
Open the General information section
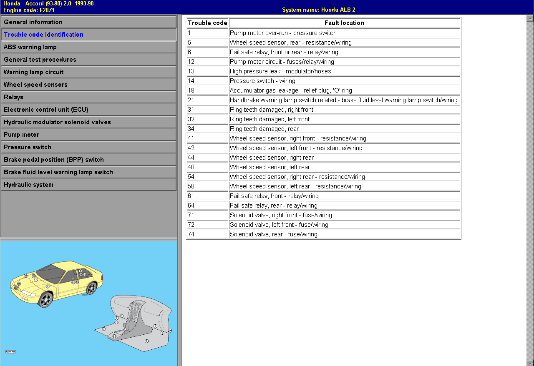click(88, 22)
